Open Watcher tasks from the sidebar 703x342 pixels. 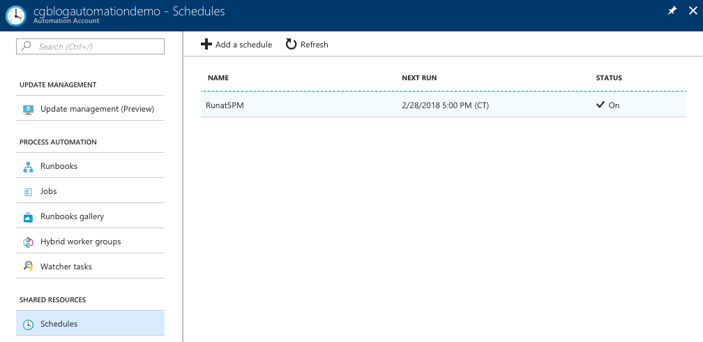point(90,267)
